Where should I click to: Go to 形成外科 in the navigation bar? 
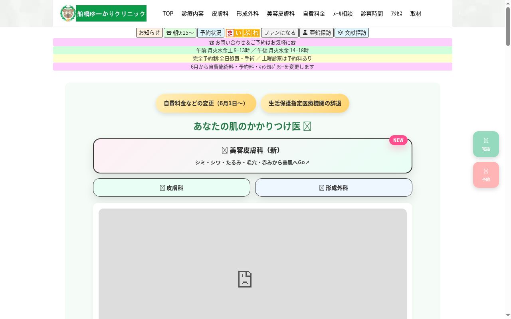coord(248,14)
